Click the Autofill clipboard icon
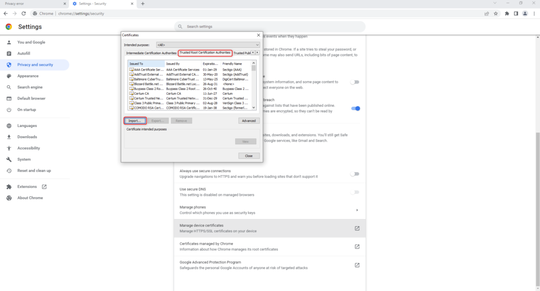The height and width of the screenshot is (291, 540). tap(9, 54)
